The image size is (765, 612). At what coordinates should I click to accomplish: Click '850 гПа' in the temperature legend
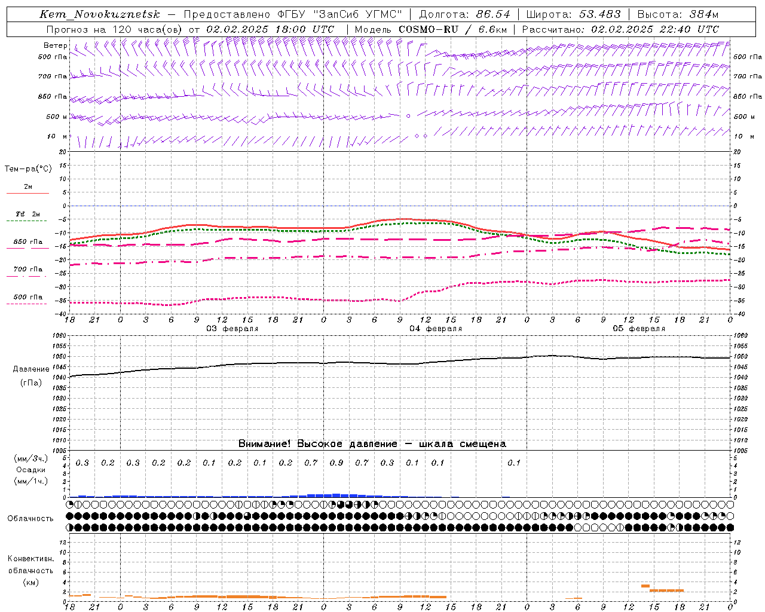28,242
